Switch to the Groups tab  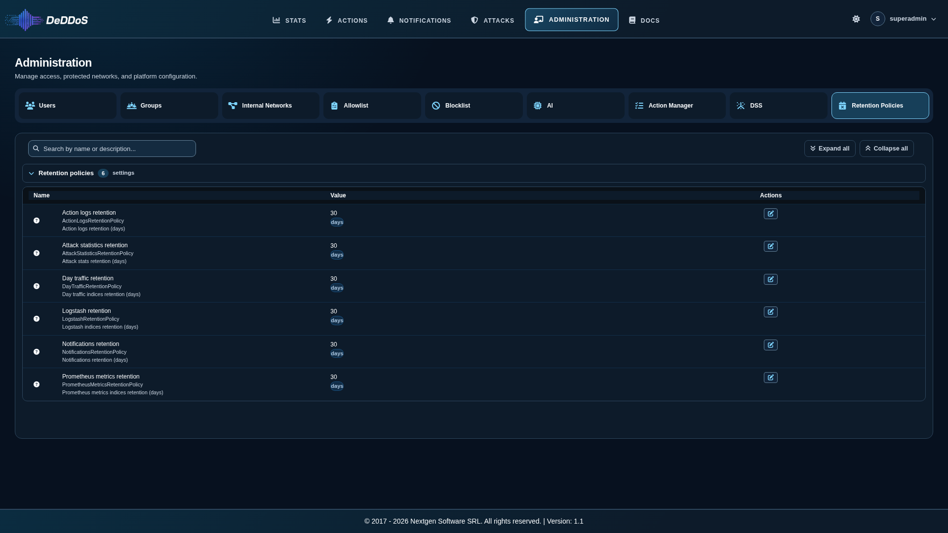(169, 106)
